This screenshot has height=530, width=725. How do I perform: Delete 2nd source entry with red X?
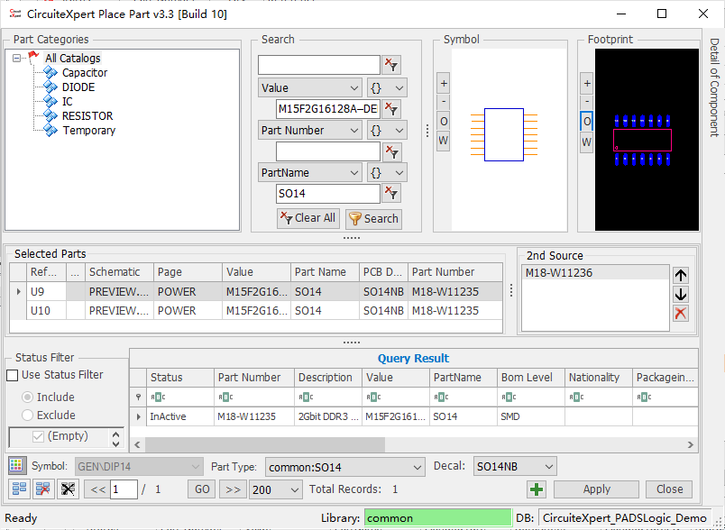681,314
